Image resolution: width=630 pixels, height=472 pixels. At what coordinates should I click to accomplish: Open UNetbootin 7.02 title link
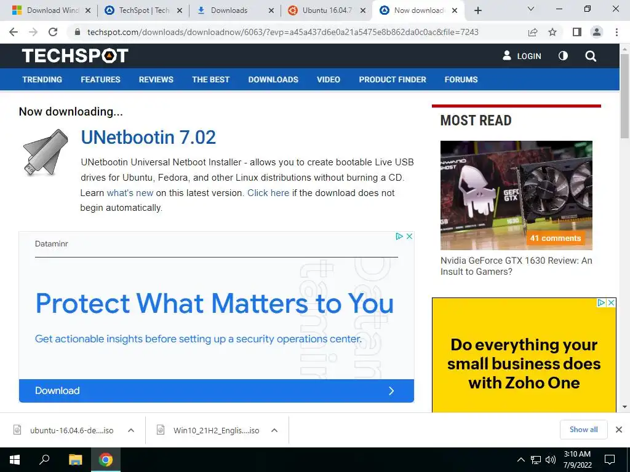click(148, 137)
